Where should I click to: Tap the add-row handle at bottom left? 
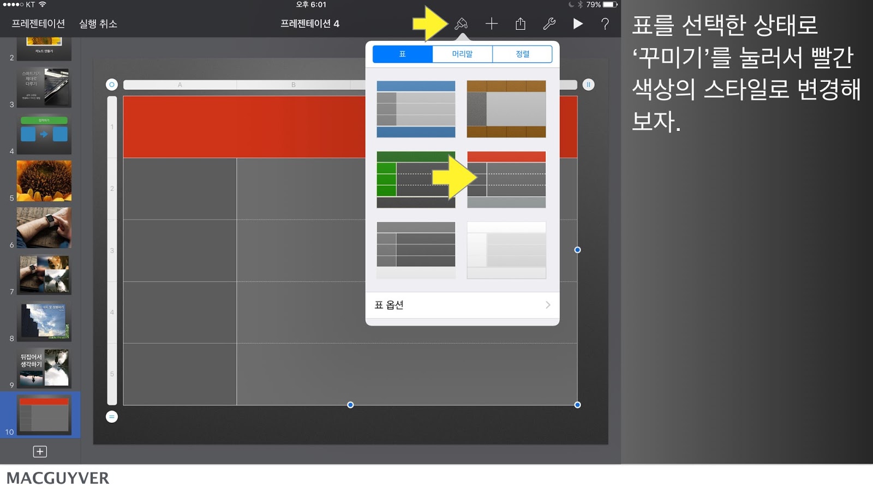112,417
